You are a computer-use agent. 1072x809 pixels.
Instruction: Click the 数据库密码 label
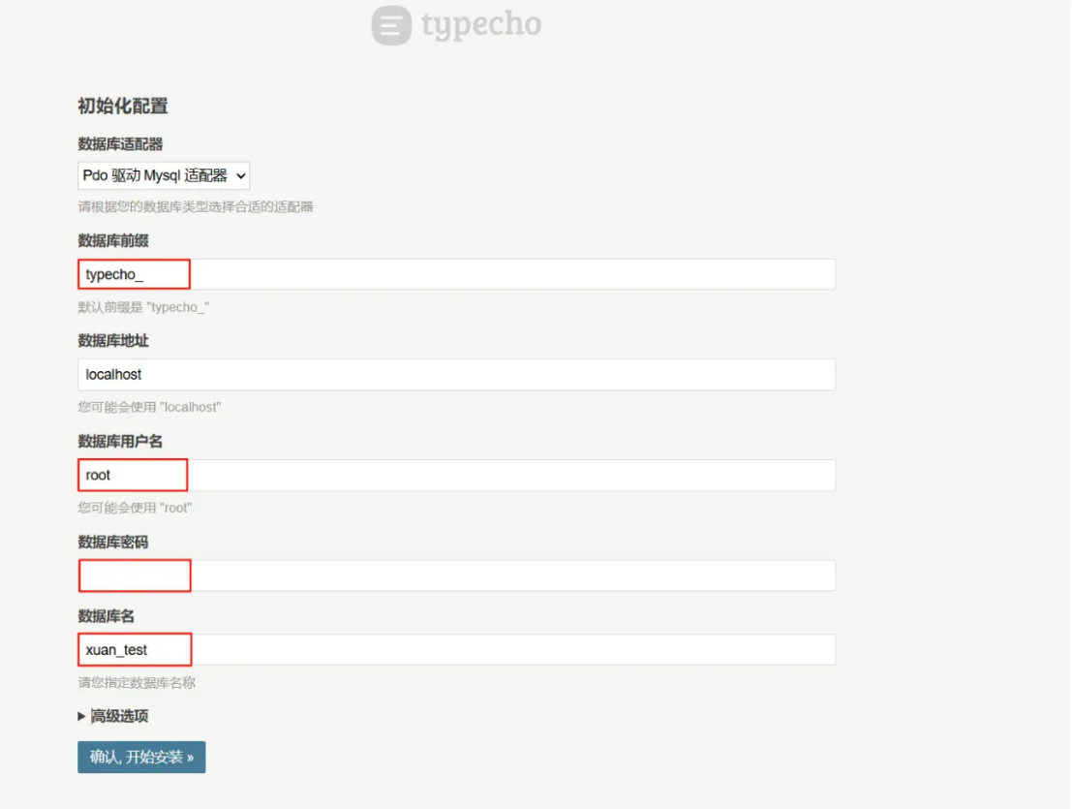113,542
